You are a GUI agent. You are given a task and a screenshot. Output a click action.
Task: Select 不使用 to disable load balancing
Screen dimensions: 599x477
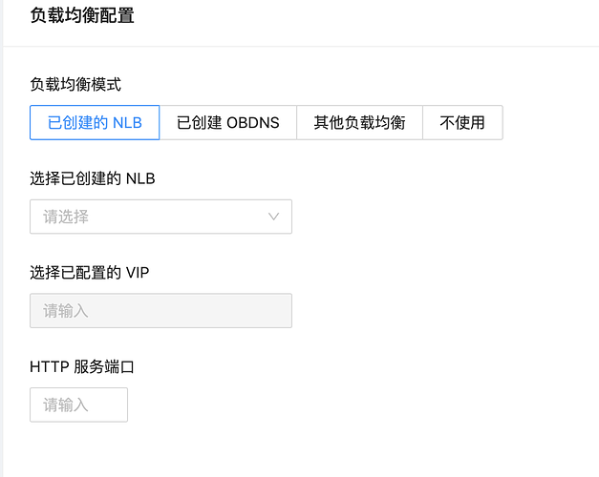click(x=462, y=122)
